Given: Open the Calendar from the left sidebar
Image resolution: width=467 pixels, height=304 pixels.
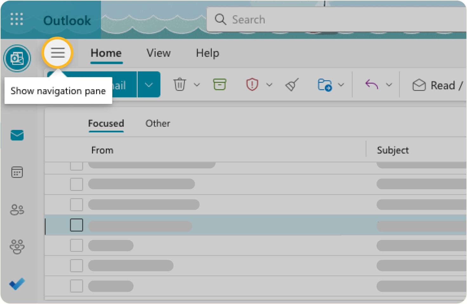Looking at the screenshot, I should tap(16, 172).
